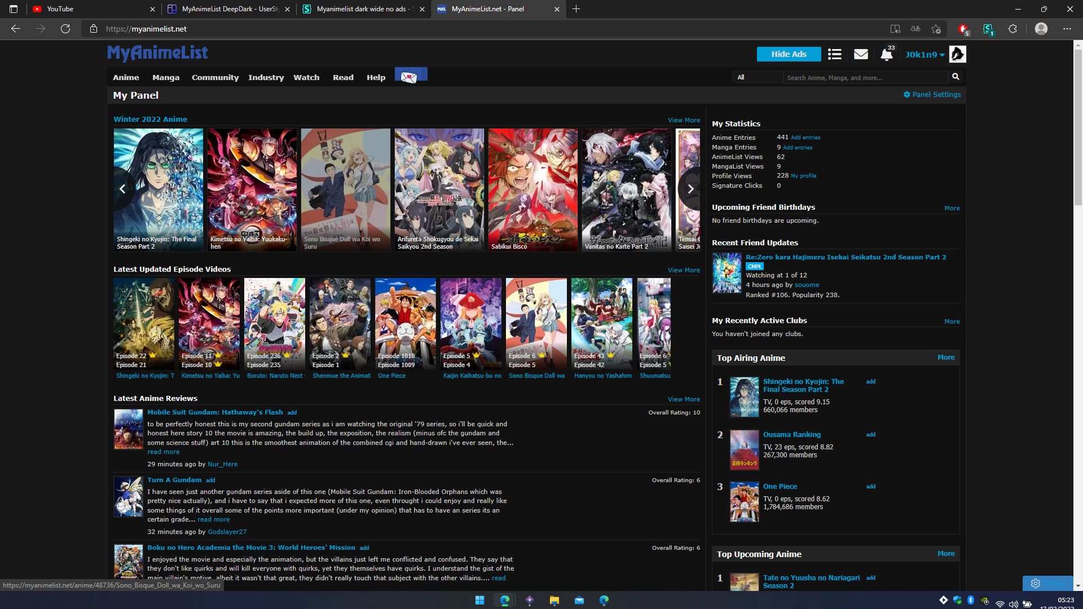Open browser extensions puzzle icon

[x=1012, y=29]
